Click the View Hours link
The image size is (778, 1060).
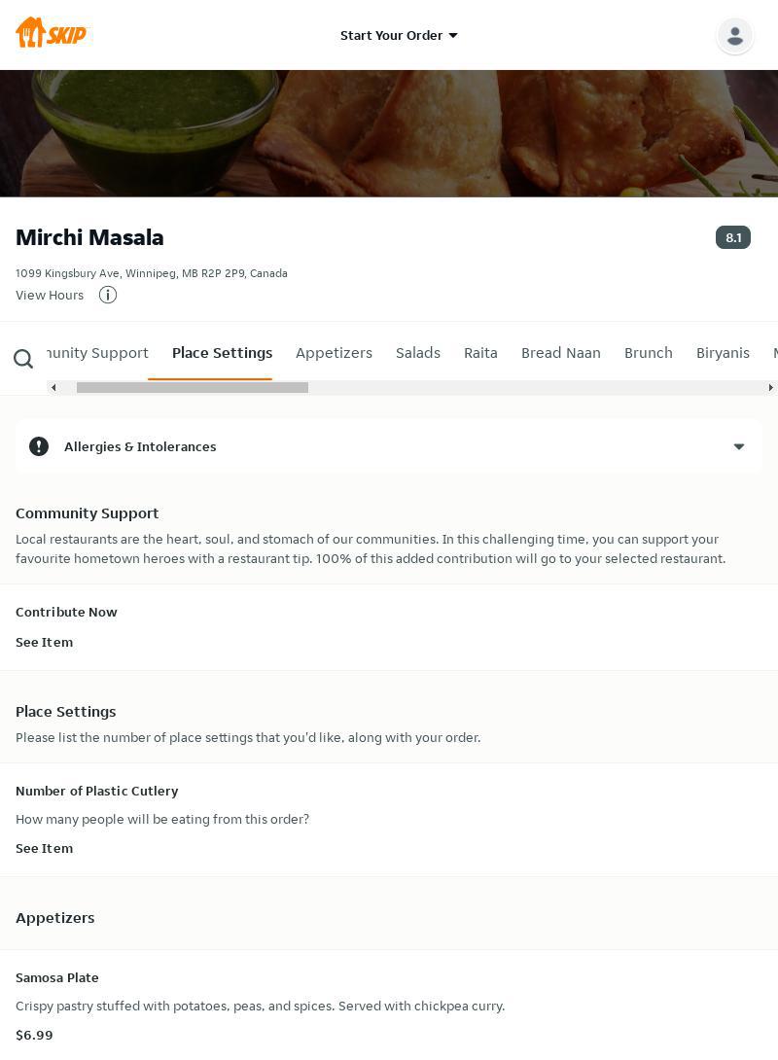50,295
